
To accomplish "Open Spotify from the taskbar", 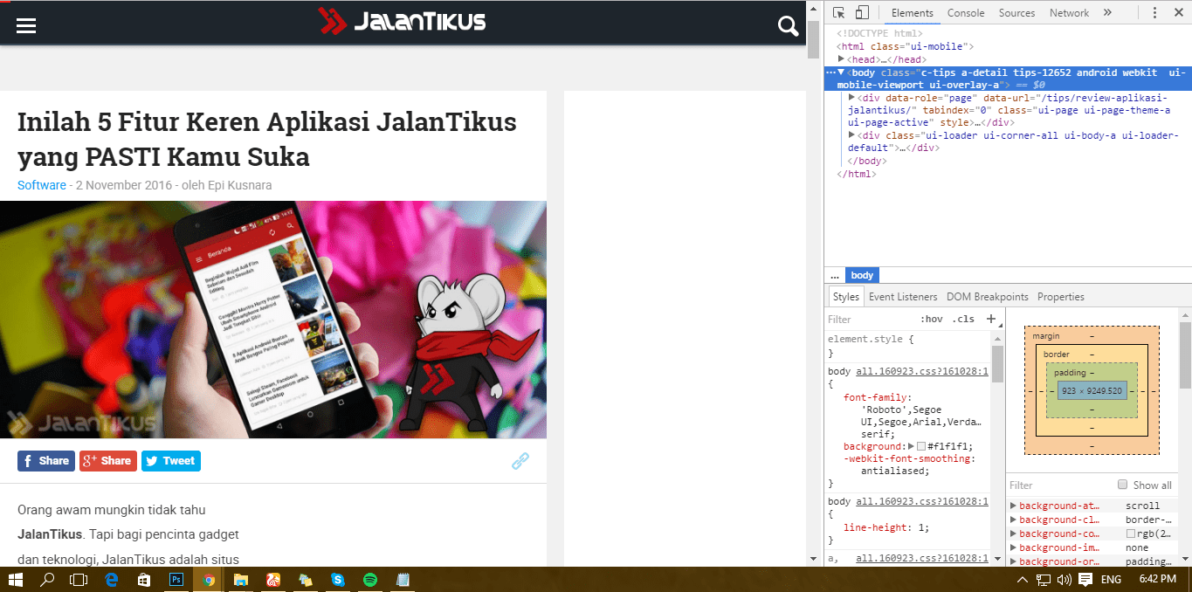I will [x=369, y=579].
